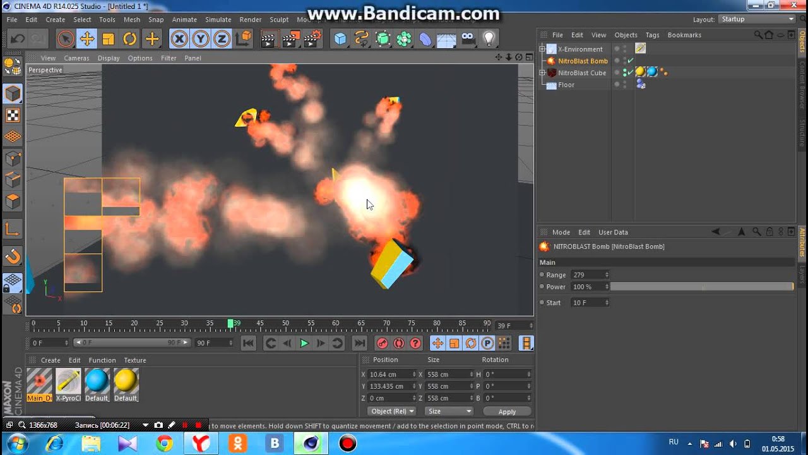The height and width of the screenshot is (455, 808).
Task: Open User Data menu in Attributes
Action: pyautogui.click(x=613, y=233)
